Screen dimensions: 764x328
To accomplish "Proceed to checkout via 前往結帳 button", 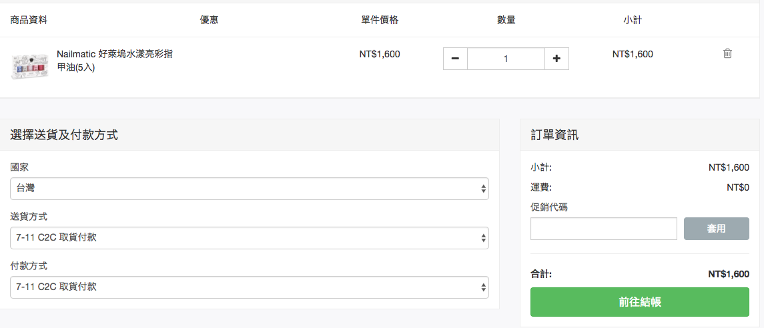I will coord(640,302).
